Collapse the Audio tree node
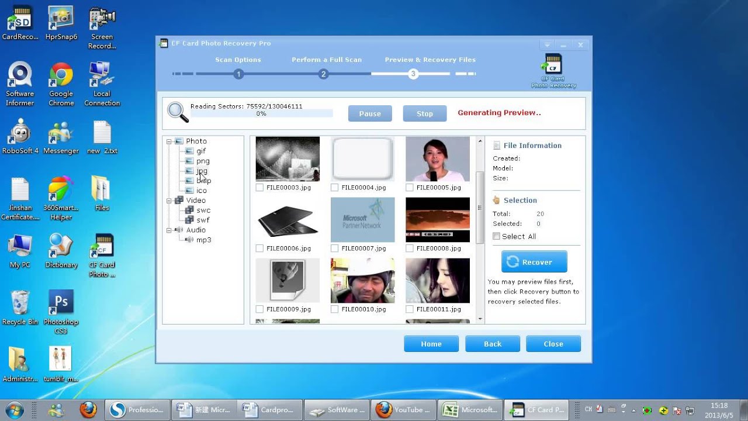The width and height of the screenshot is (748, 421). click(x=169, y=230)
